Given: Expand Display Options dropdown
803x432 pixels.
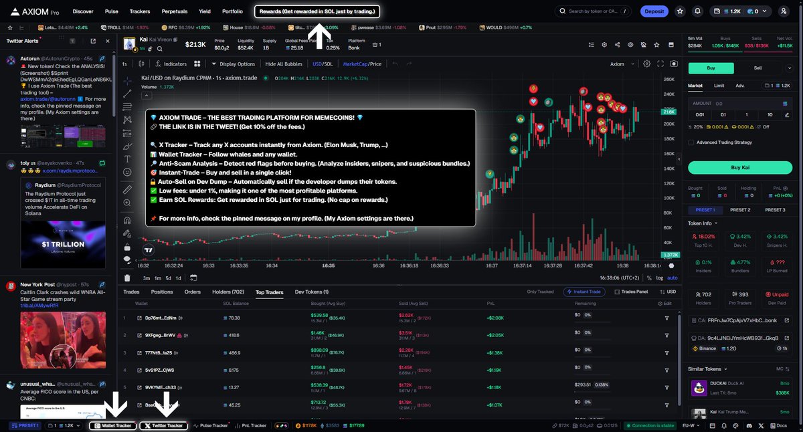Looking at the screenshot, I should click(x=234, y=64).
